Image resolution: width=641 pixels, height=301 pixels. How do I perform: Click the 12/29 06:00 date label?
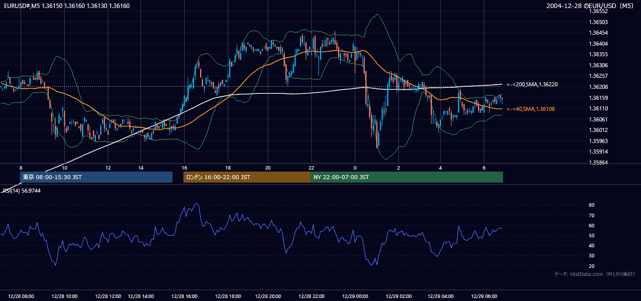(484, 296)
